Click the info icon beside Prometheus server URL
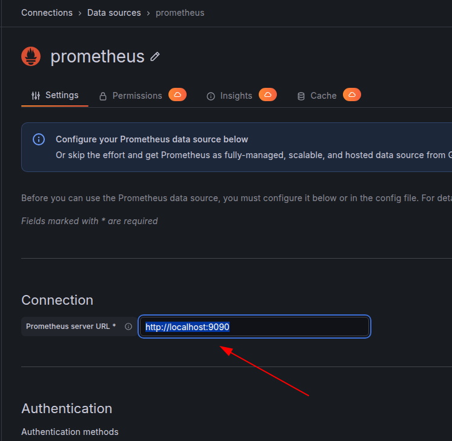This screenshot has height=441, width=452. 128,327
